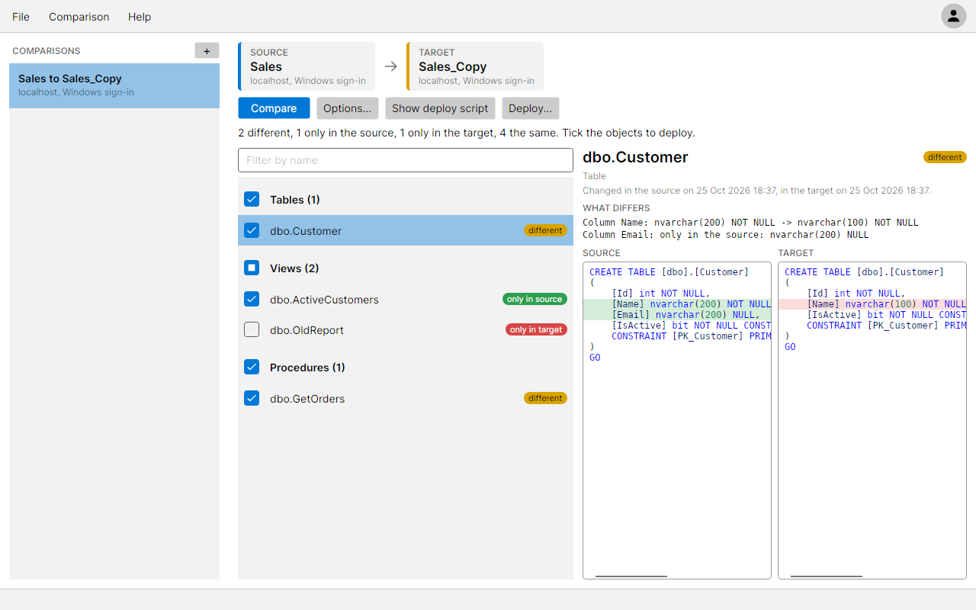976x610 pixels.
Task: Click the Tables (1) group heading
Action: [x=295, y=200]
